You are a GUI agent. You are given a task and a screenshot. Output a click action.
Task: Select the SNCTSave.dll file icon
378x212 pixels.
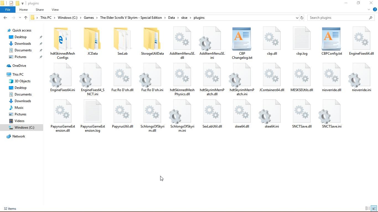[302, 112]
